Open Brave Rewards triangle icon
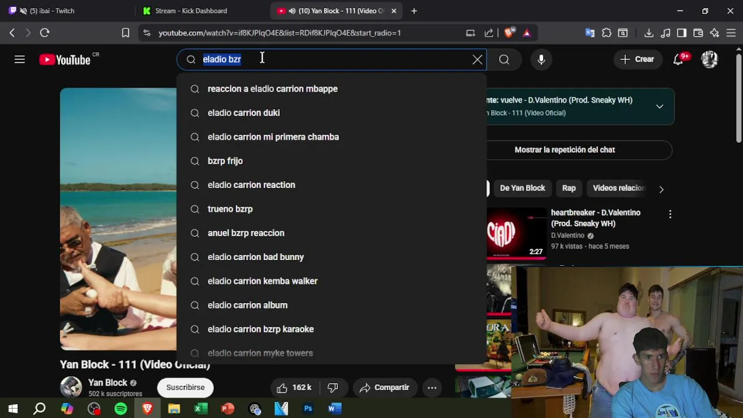The image size is (743, 418). pyautogui.click(x=526, y=33)
